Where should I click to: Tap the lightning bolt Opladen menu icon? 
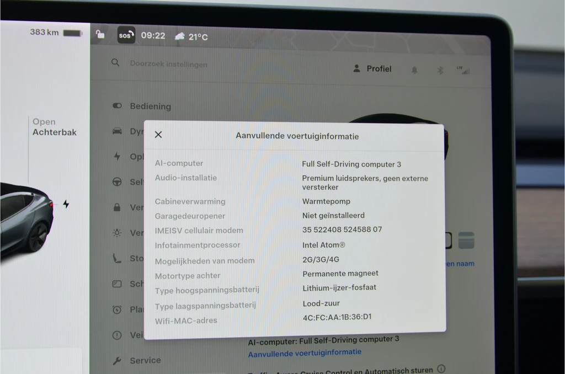117,156
